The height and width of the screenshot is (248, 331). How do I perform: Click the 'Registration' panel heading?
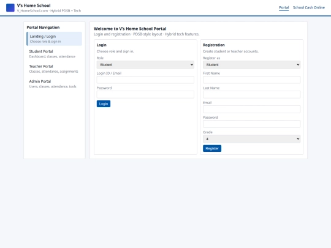coord(214,45)
